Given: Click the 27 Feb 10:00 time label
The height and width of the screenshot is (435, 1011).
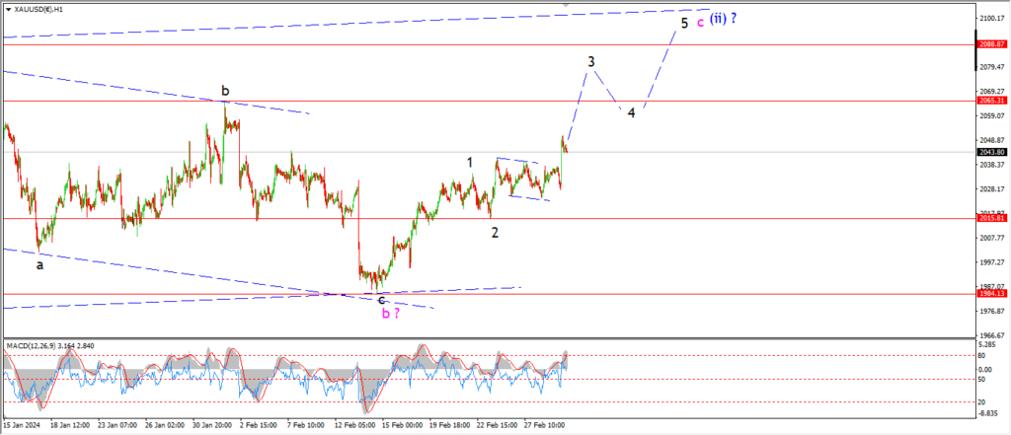Looking at the screenshot, I should tap(544, 425).
